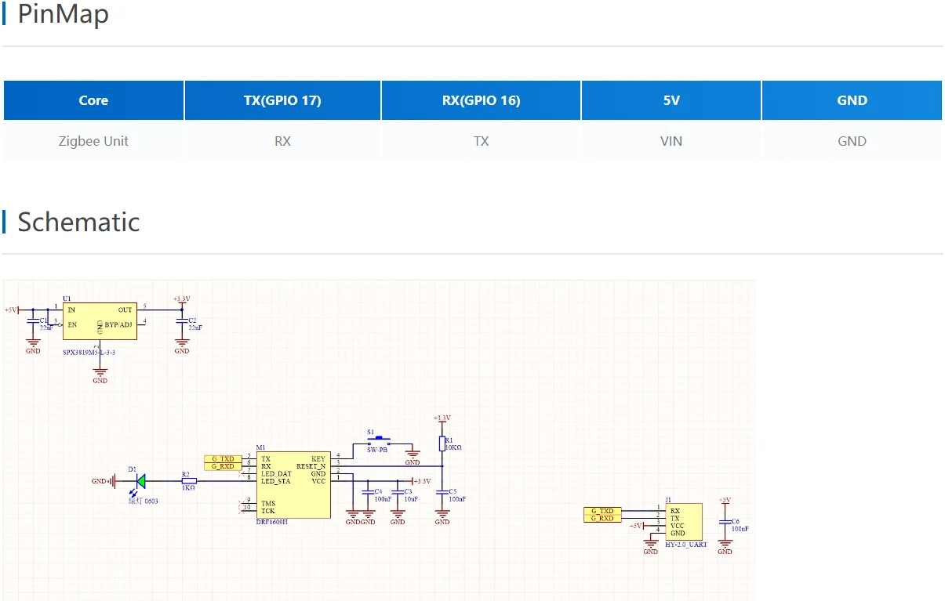Click the KEY pin on M1
This screenshot has width=945, height=601.
pyautogui.click(x=318, y=458)
